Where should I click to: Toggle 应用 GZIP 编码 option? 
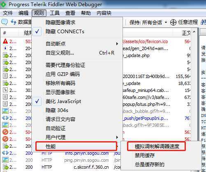coord(77,74)
